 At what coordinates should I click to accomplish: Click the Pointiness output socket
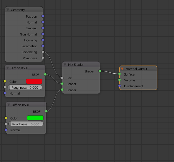43,58
